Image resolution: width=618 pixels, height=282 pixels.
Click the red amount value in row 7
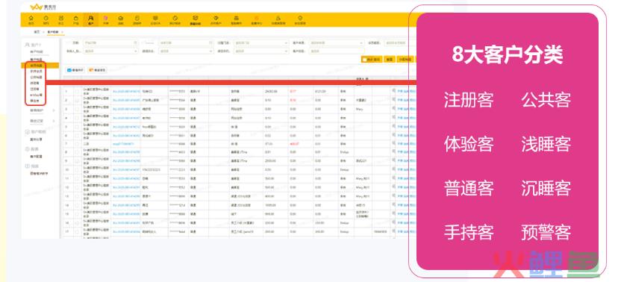(293, 144)
